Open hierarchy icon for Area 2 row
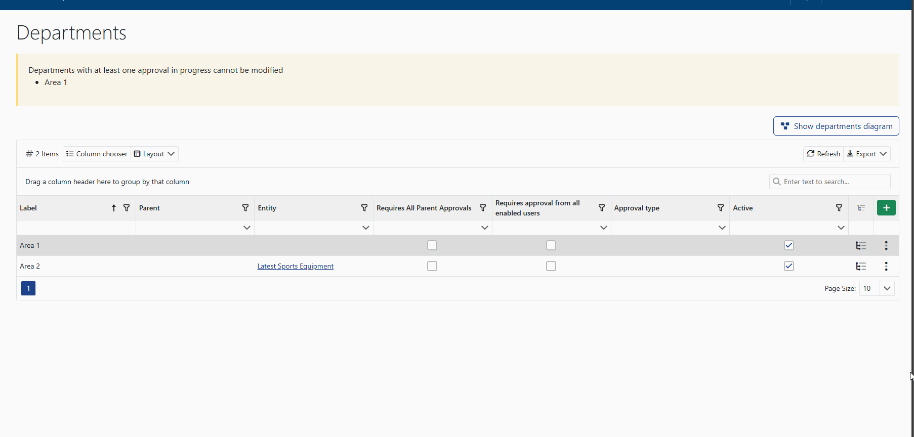 coord(860,267)
